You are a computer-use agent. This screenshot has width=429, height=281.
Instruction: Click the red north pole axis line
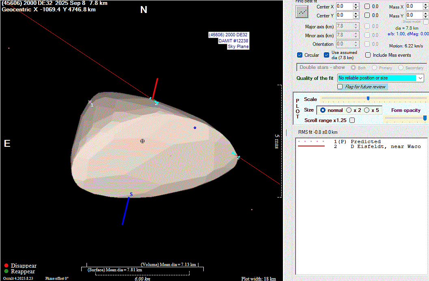[x=155, y=88]
